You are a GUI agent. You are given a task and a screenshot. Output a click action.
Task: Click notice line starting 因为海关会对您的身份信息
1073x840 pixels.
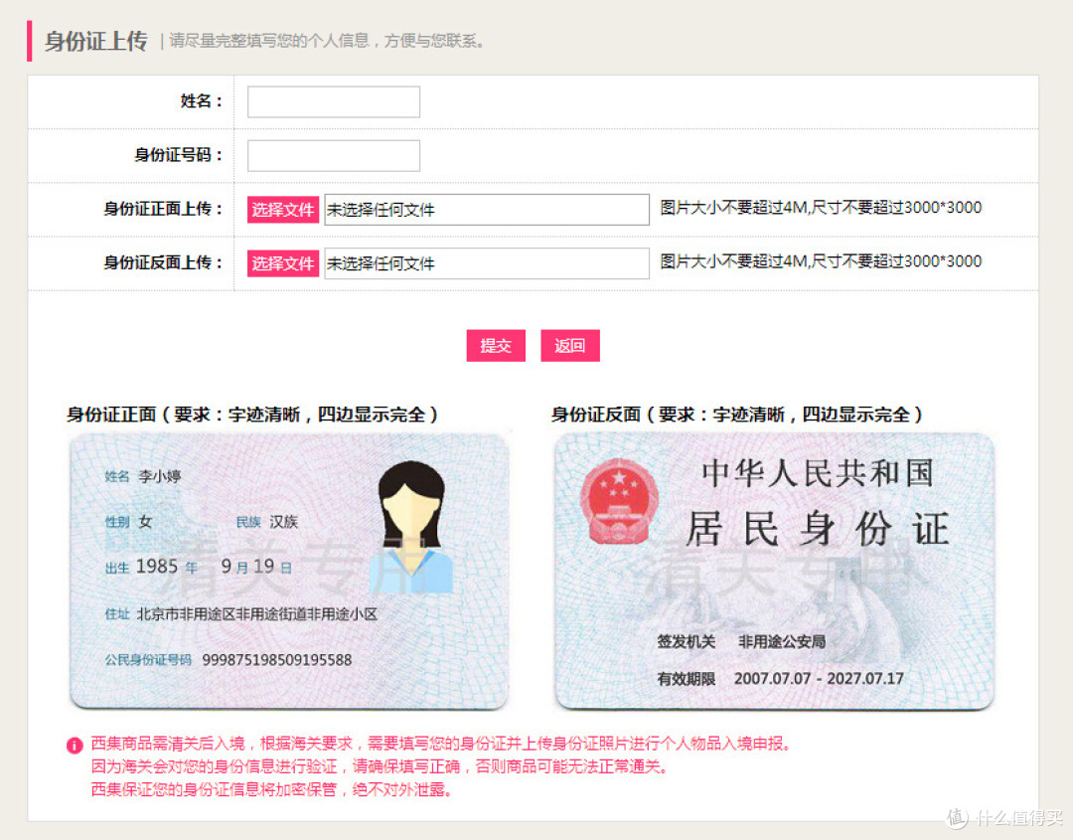[380, 766]
